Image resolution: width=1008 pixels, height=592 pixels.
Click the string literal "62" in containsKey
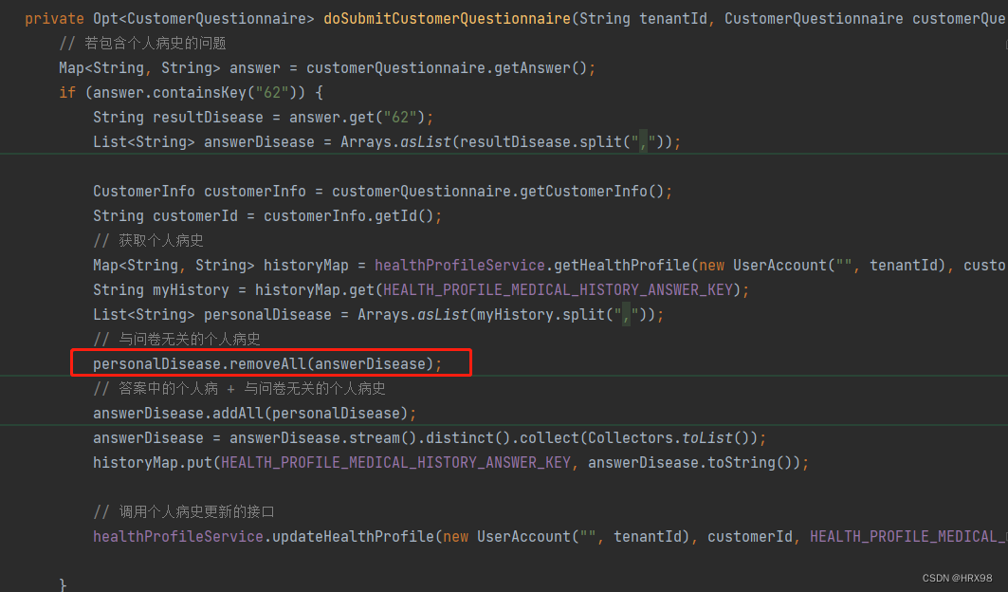[x=274, y=92]
